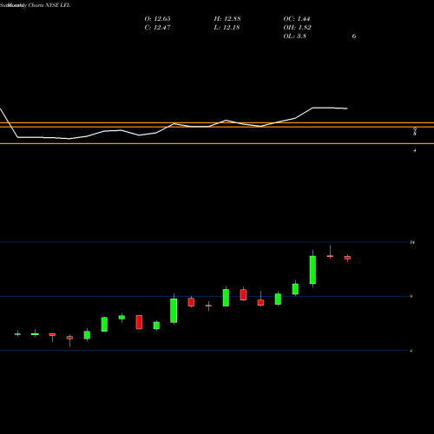Click the price axis label '14'
The height and width of the screenshot is (434, 434).
pos(412,242)
